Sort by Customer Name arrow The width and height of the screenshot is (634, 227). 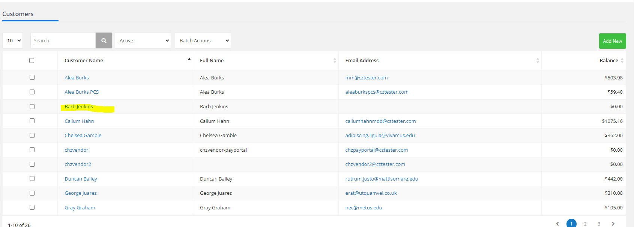tap(189, 59)
